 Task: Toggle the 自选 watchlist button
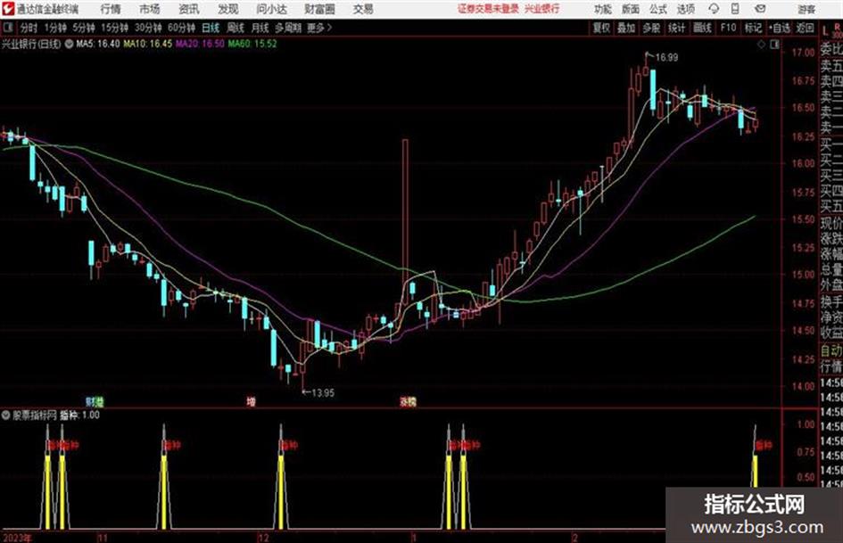(x=780, y=28)
